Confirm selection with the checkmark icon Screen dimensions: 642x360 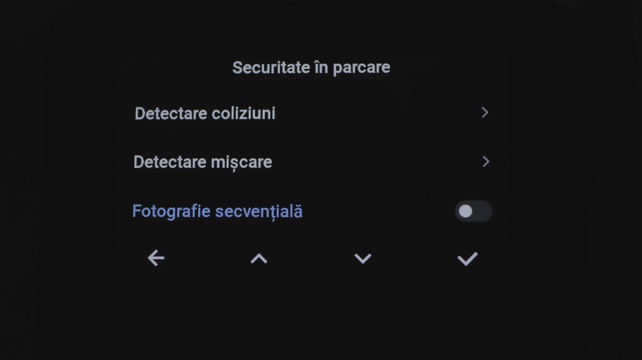pyautogui.click(x=467, y=259)
